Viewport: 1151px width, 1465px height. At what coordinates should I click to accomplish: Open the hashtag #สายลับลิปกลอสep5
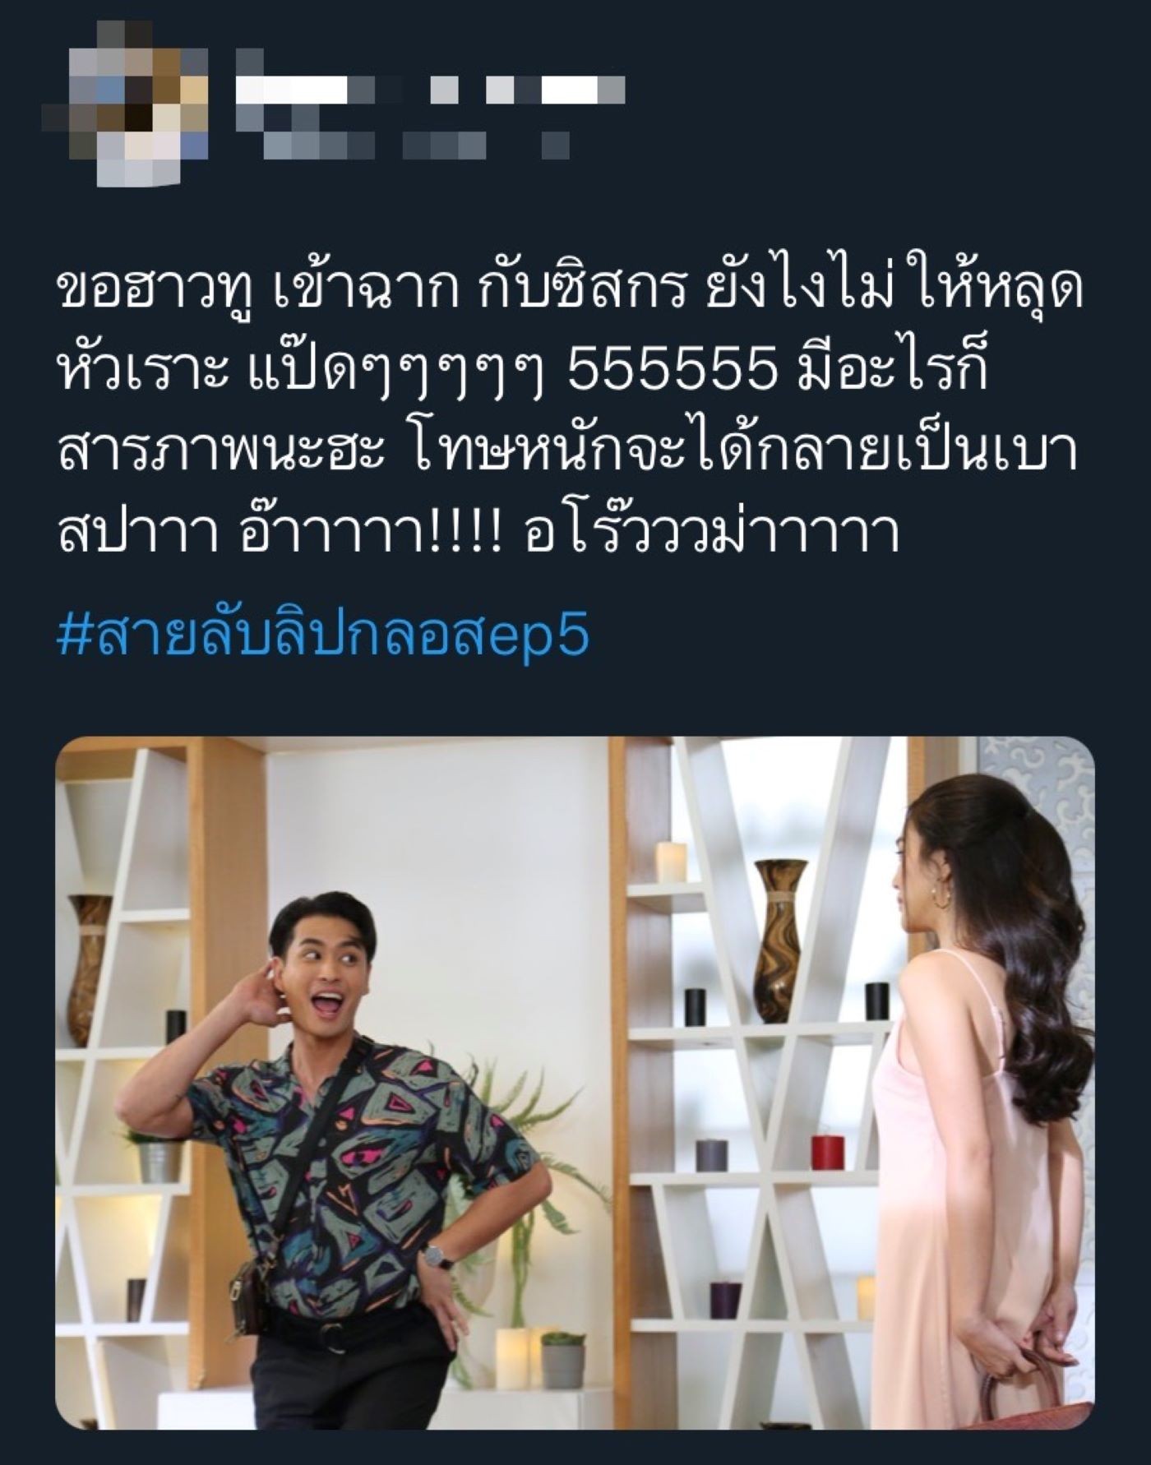point(323,636)
